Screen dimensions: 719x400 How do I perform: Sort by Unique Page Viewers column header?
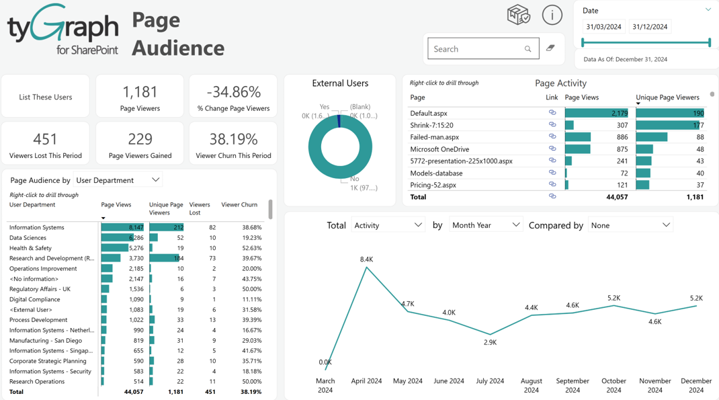click(x=667, y=97)
